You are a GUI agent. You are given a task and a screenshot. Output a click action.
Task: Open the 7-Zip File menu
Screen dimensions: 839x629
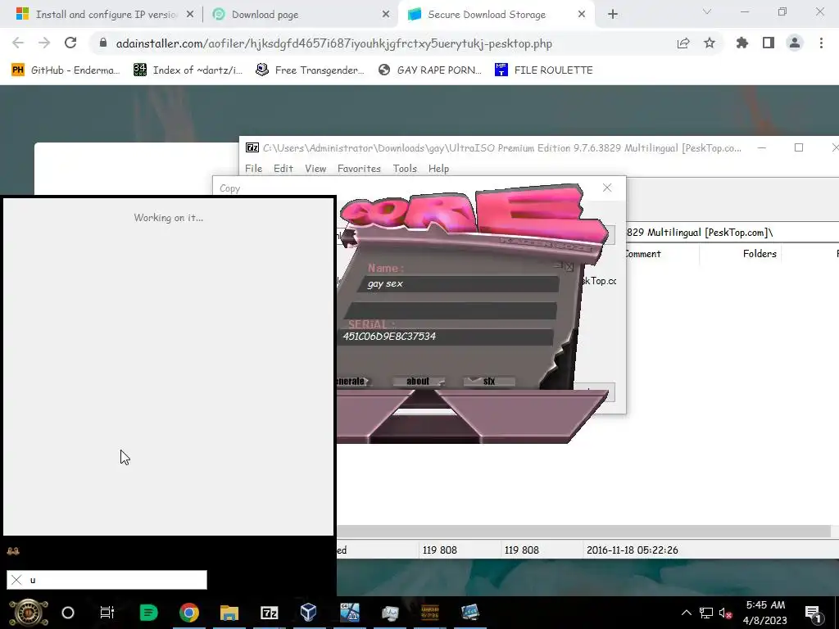[254, 169]
